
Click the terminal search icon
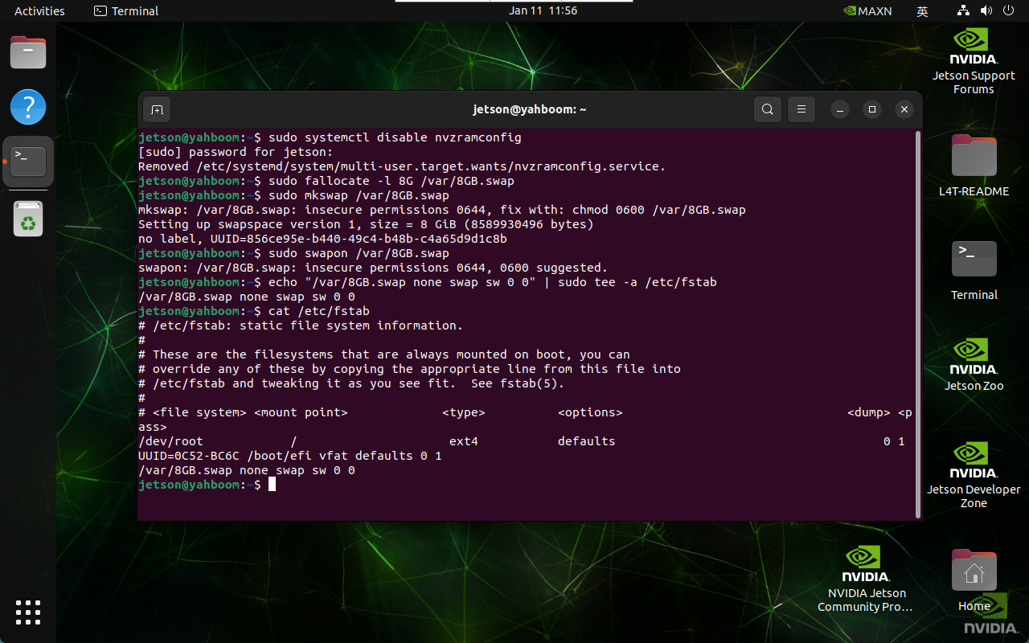(768, 109)
